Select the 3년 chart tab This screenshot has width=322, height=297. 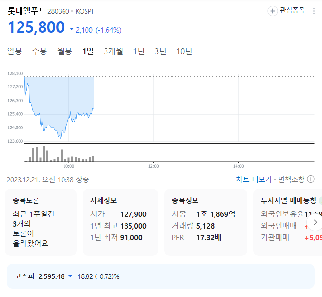pos(160,51)
